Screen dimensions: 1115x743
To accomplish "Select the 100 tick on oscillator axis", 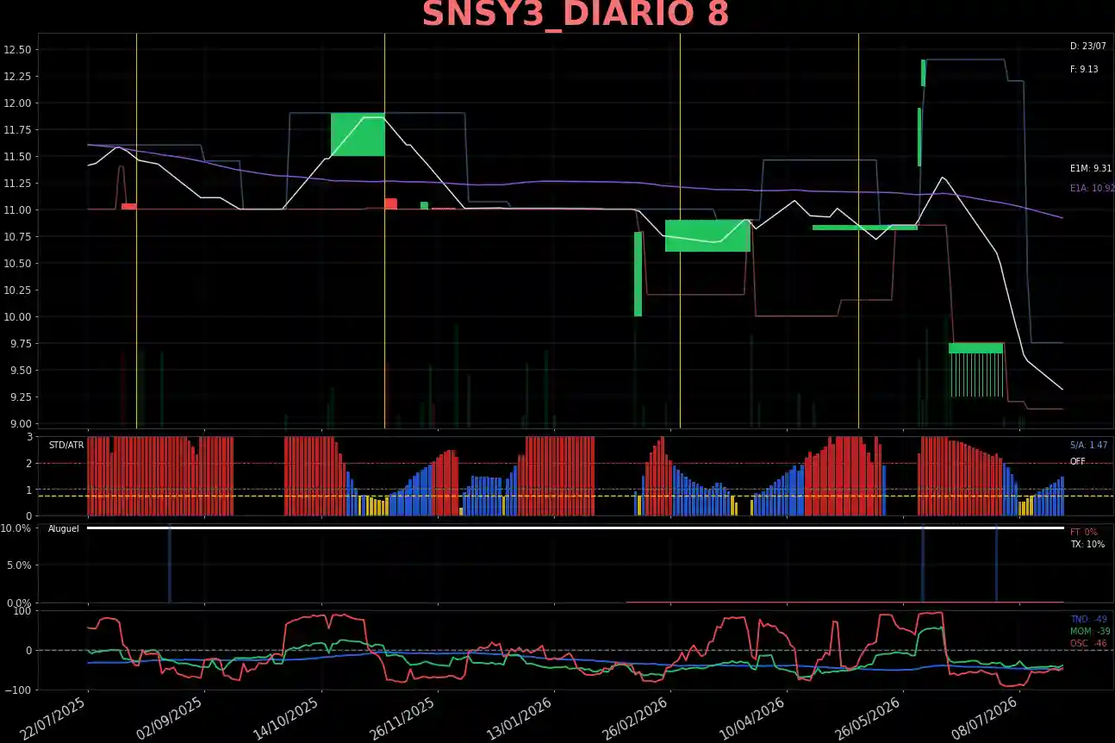I will [23, 611].
